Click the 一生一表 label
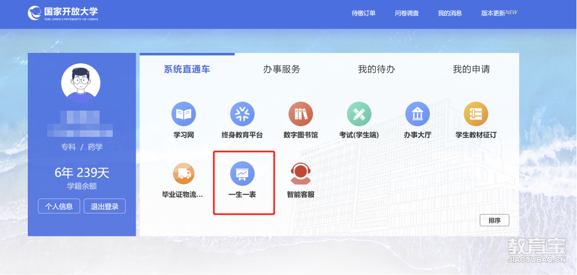This screenshot has height=275, width=577. pos(242,195)
